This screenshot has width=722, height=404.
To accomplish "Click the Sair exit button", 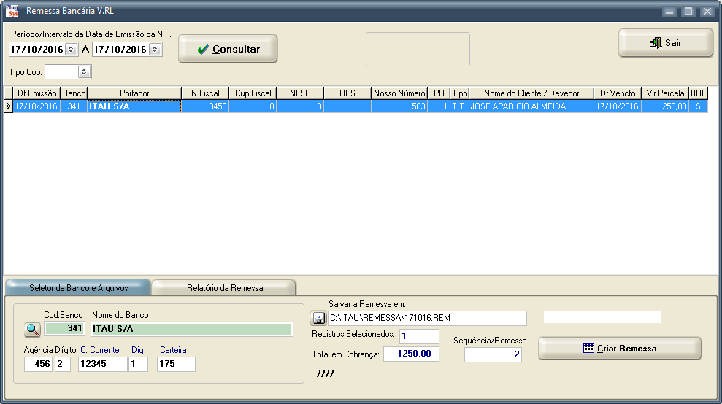I will pos(666,43).
